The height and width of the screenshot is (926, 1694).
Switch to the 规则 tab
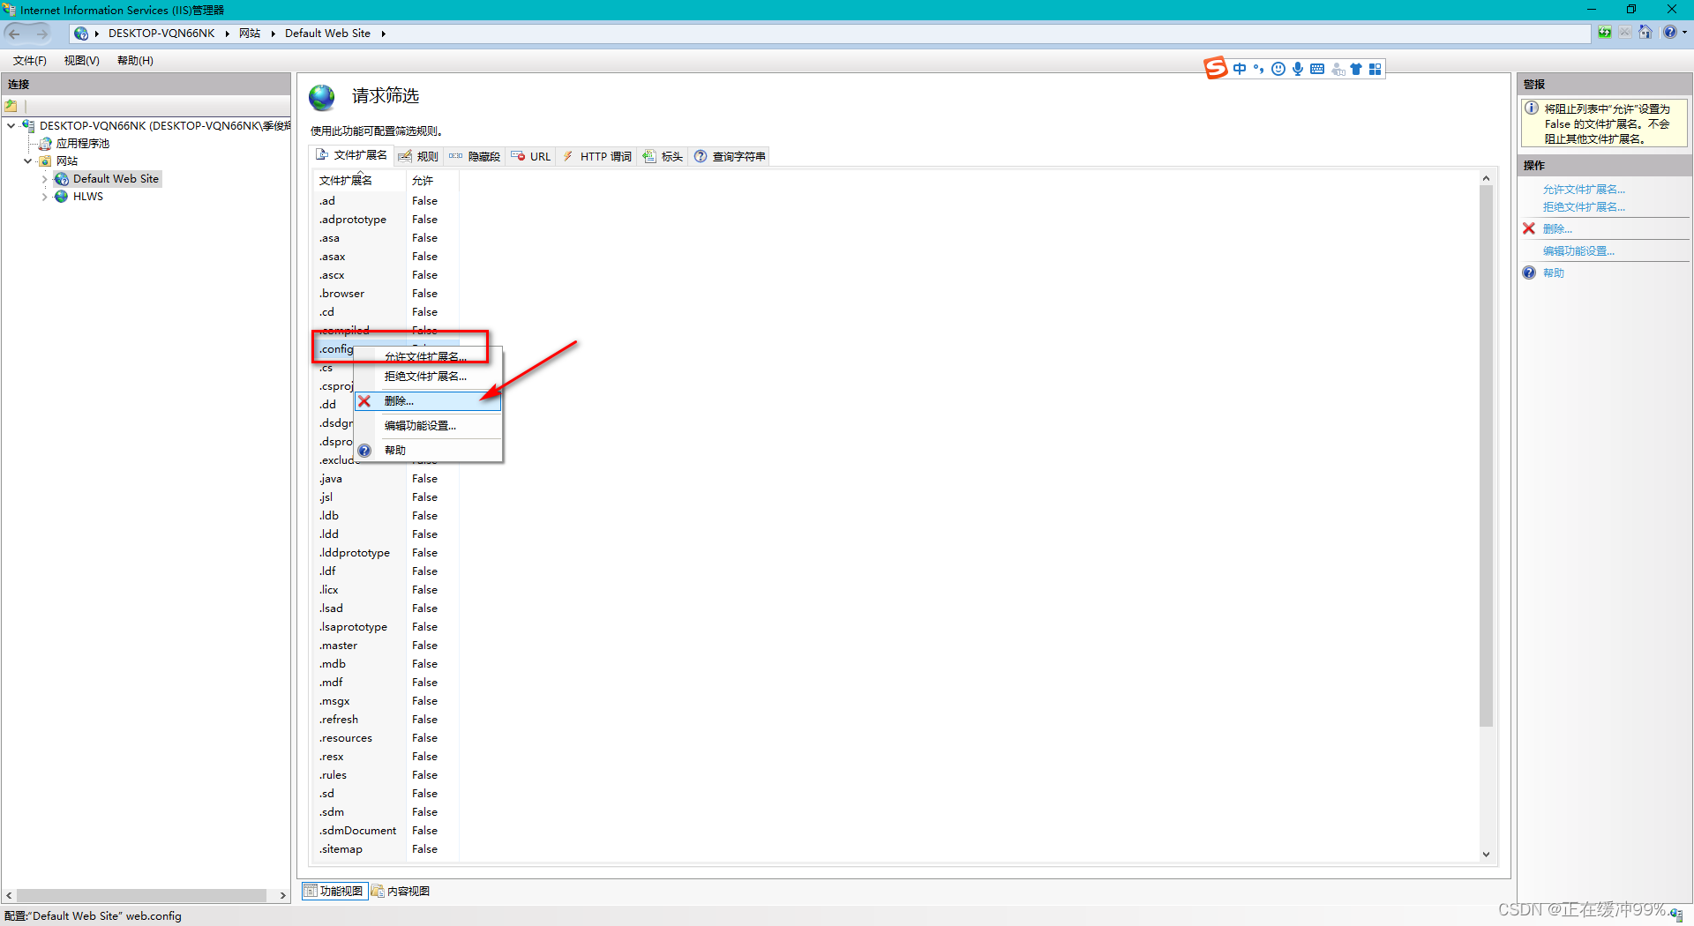tap(418, 156)
